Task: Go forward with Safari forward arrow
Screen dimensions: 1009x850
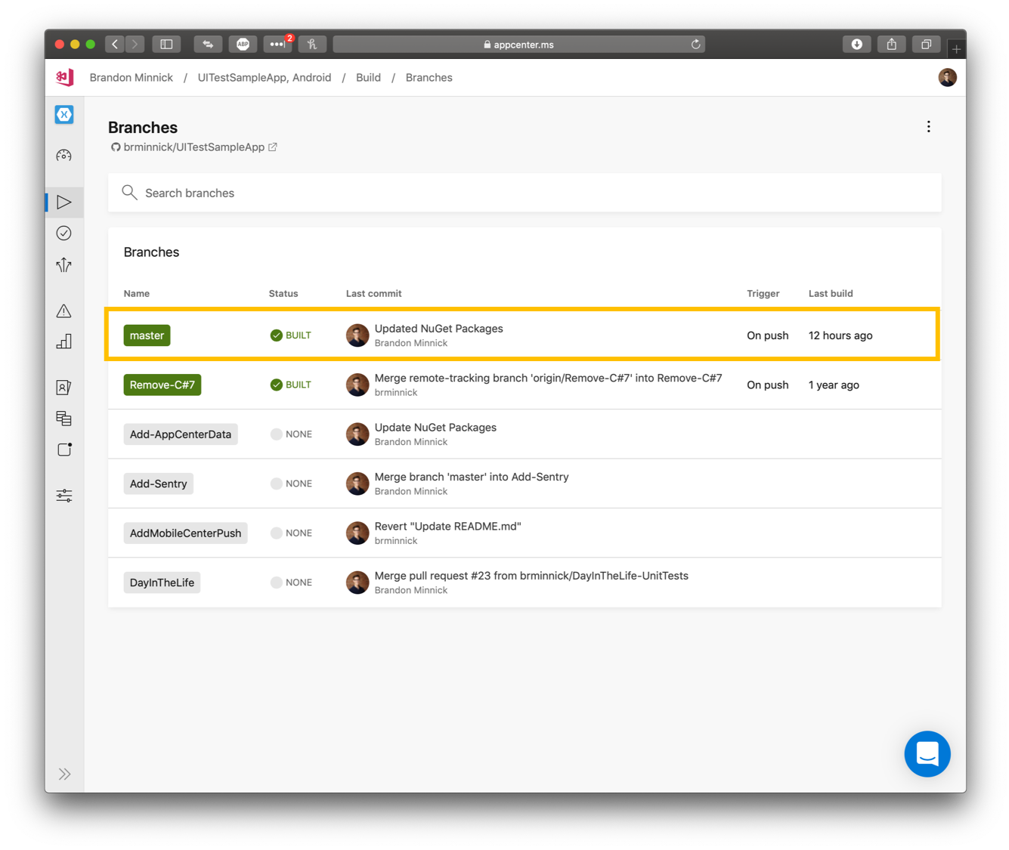Action: [x=135, y=45]
